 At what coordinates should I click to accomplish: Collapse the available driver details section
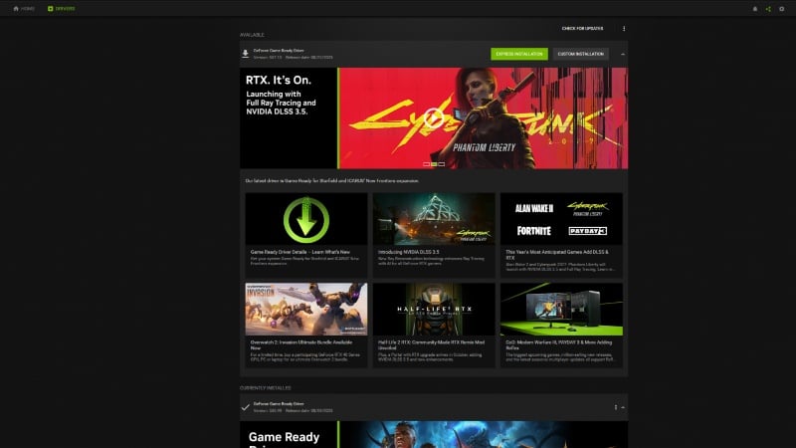pyautogui.click(x=623, y=54)
